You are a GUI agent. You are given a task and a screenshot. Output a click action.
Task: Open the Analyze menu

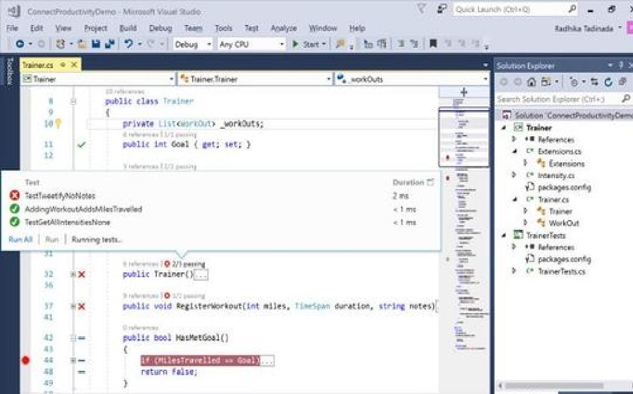tap(283, 28)
